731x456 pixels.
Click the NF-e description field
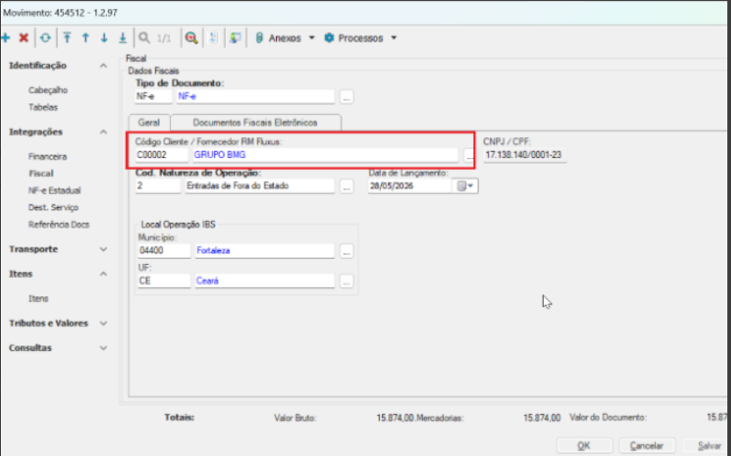pos(255,97)
